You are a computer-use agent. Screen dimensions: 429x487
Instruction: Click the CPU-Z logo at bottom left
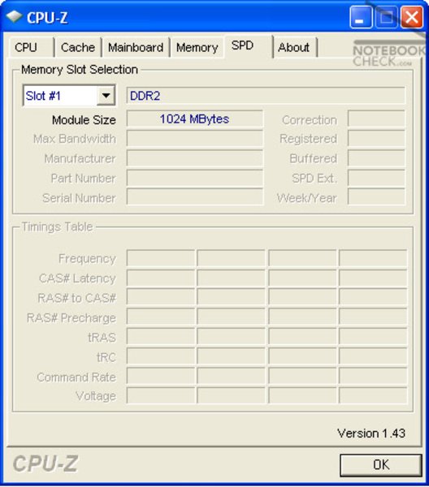coord(45,463)
